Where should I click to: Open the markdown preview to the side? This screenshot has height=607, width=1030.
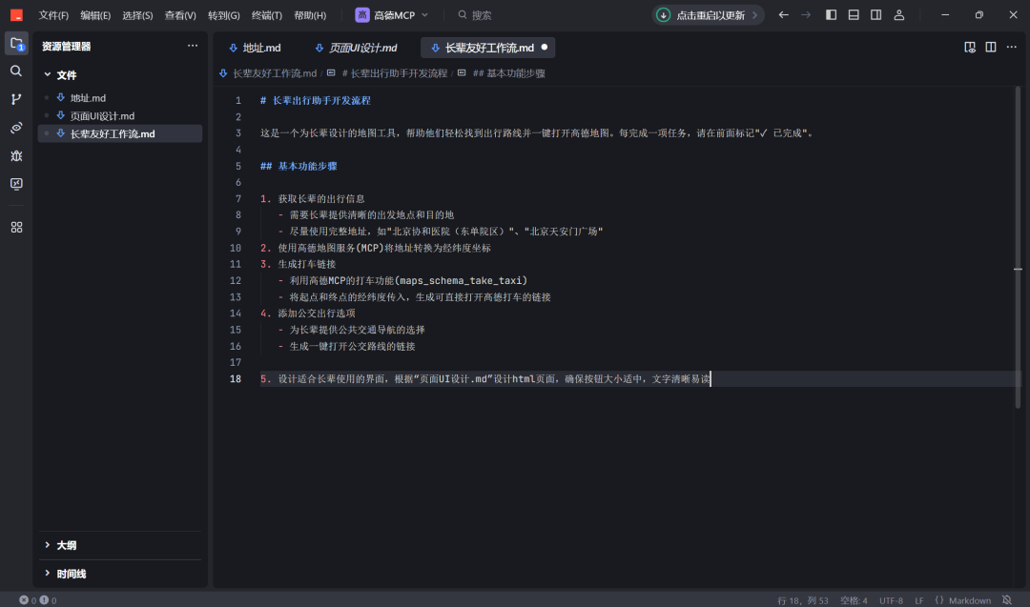(970, 47)
